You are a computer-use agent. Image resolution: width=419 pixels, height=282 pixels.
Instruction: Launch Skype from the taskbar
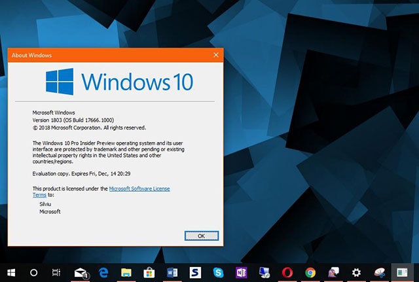pos(218,273)
